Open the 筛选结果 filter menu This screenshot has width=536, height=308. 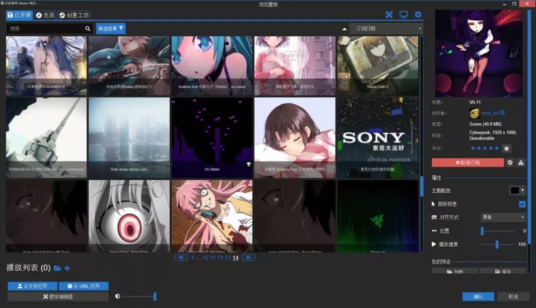point(111,29)
